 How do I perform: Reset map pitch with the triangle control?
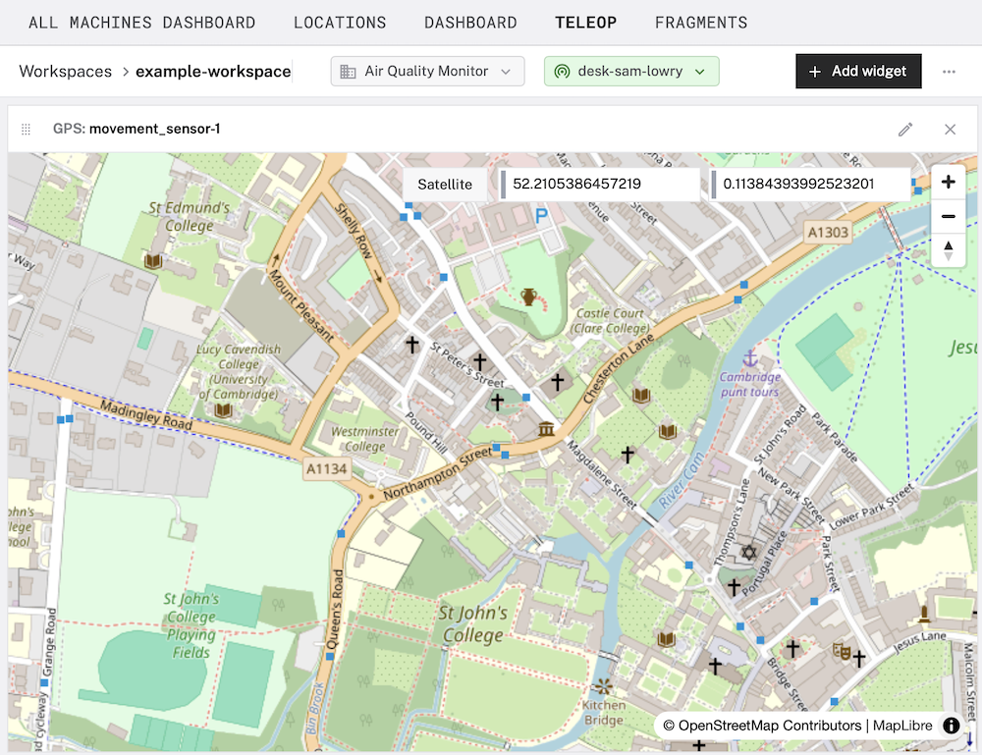click(949, 250)
